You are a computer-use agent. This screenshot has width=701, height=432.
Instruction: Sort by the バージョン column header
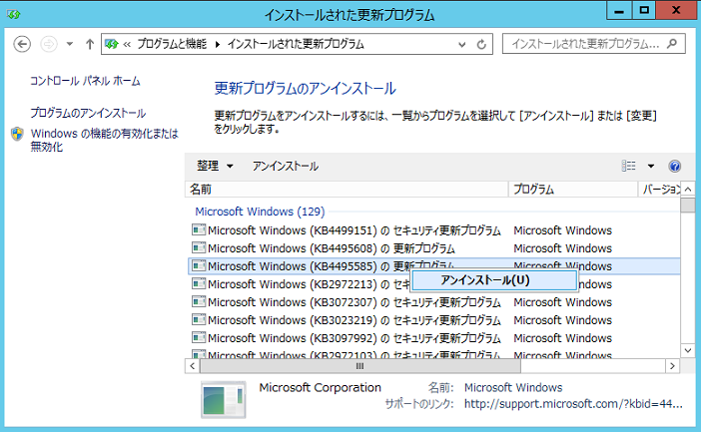click(x=659, y=190)
